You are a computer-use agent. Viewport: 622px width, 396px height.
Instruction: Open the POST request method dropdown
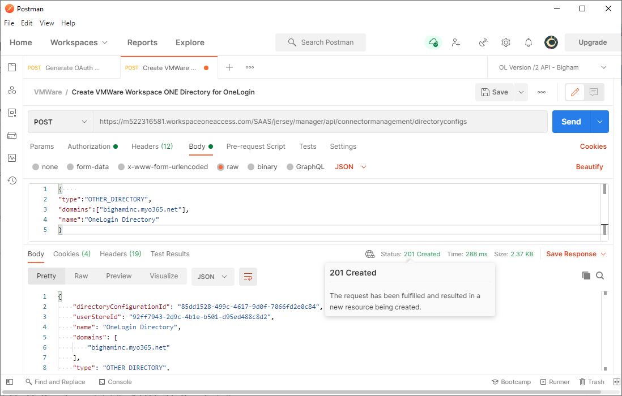(x=60, y=122)
